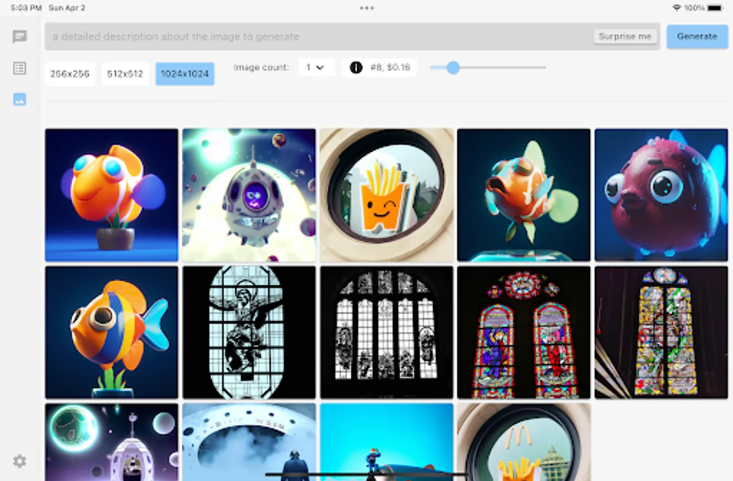Click the info icon beside cost
Image resolution: width=733 pixels, height=481 pixels.
click(x=356, y=67)
